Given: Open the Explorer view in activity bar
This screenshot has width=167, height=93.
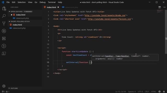Looking at the screenshot, I should tap(4, 9).
